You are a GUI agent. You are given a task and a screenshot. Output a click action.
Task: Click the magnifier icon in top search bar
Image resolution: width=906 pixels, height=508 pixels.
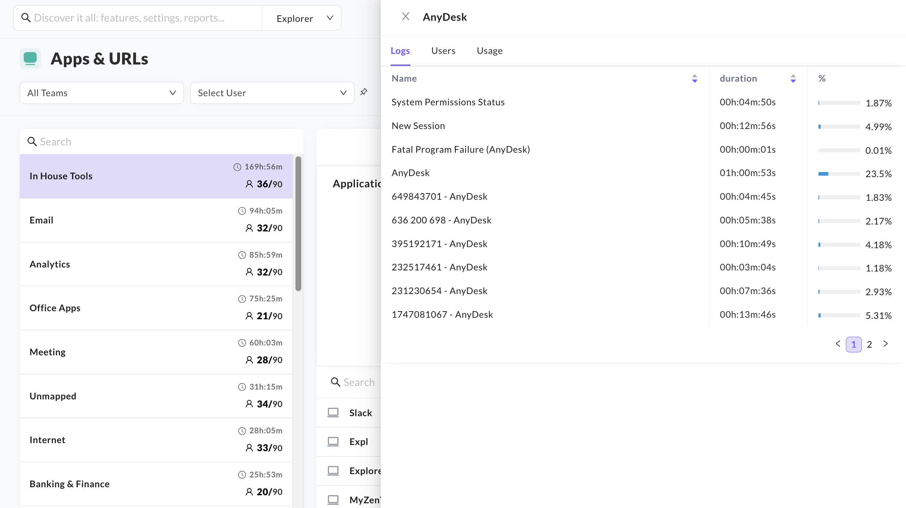26,17
